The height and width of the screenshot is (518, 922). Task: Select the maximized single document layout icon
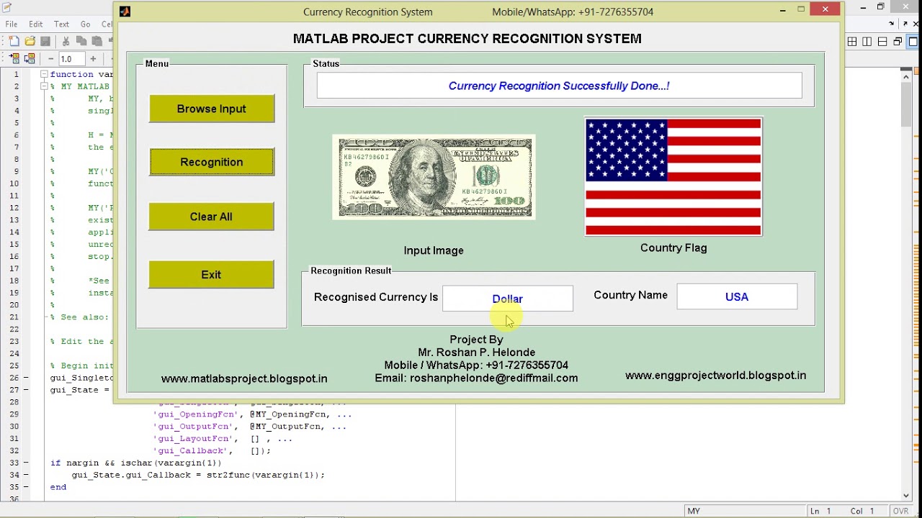(x=913, y=42)
